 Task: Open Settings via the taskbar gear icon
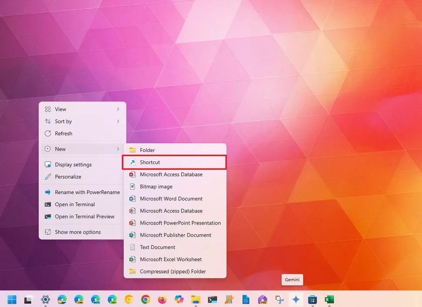[x=45, y=299]
